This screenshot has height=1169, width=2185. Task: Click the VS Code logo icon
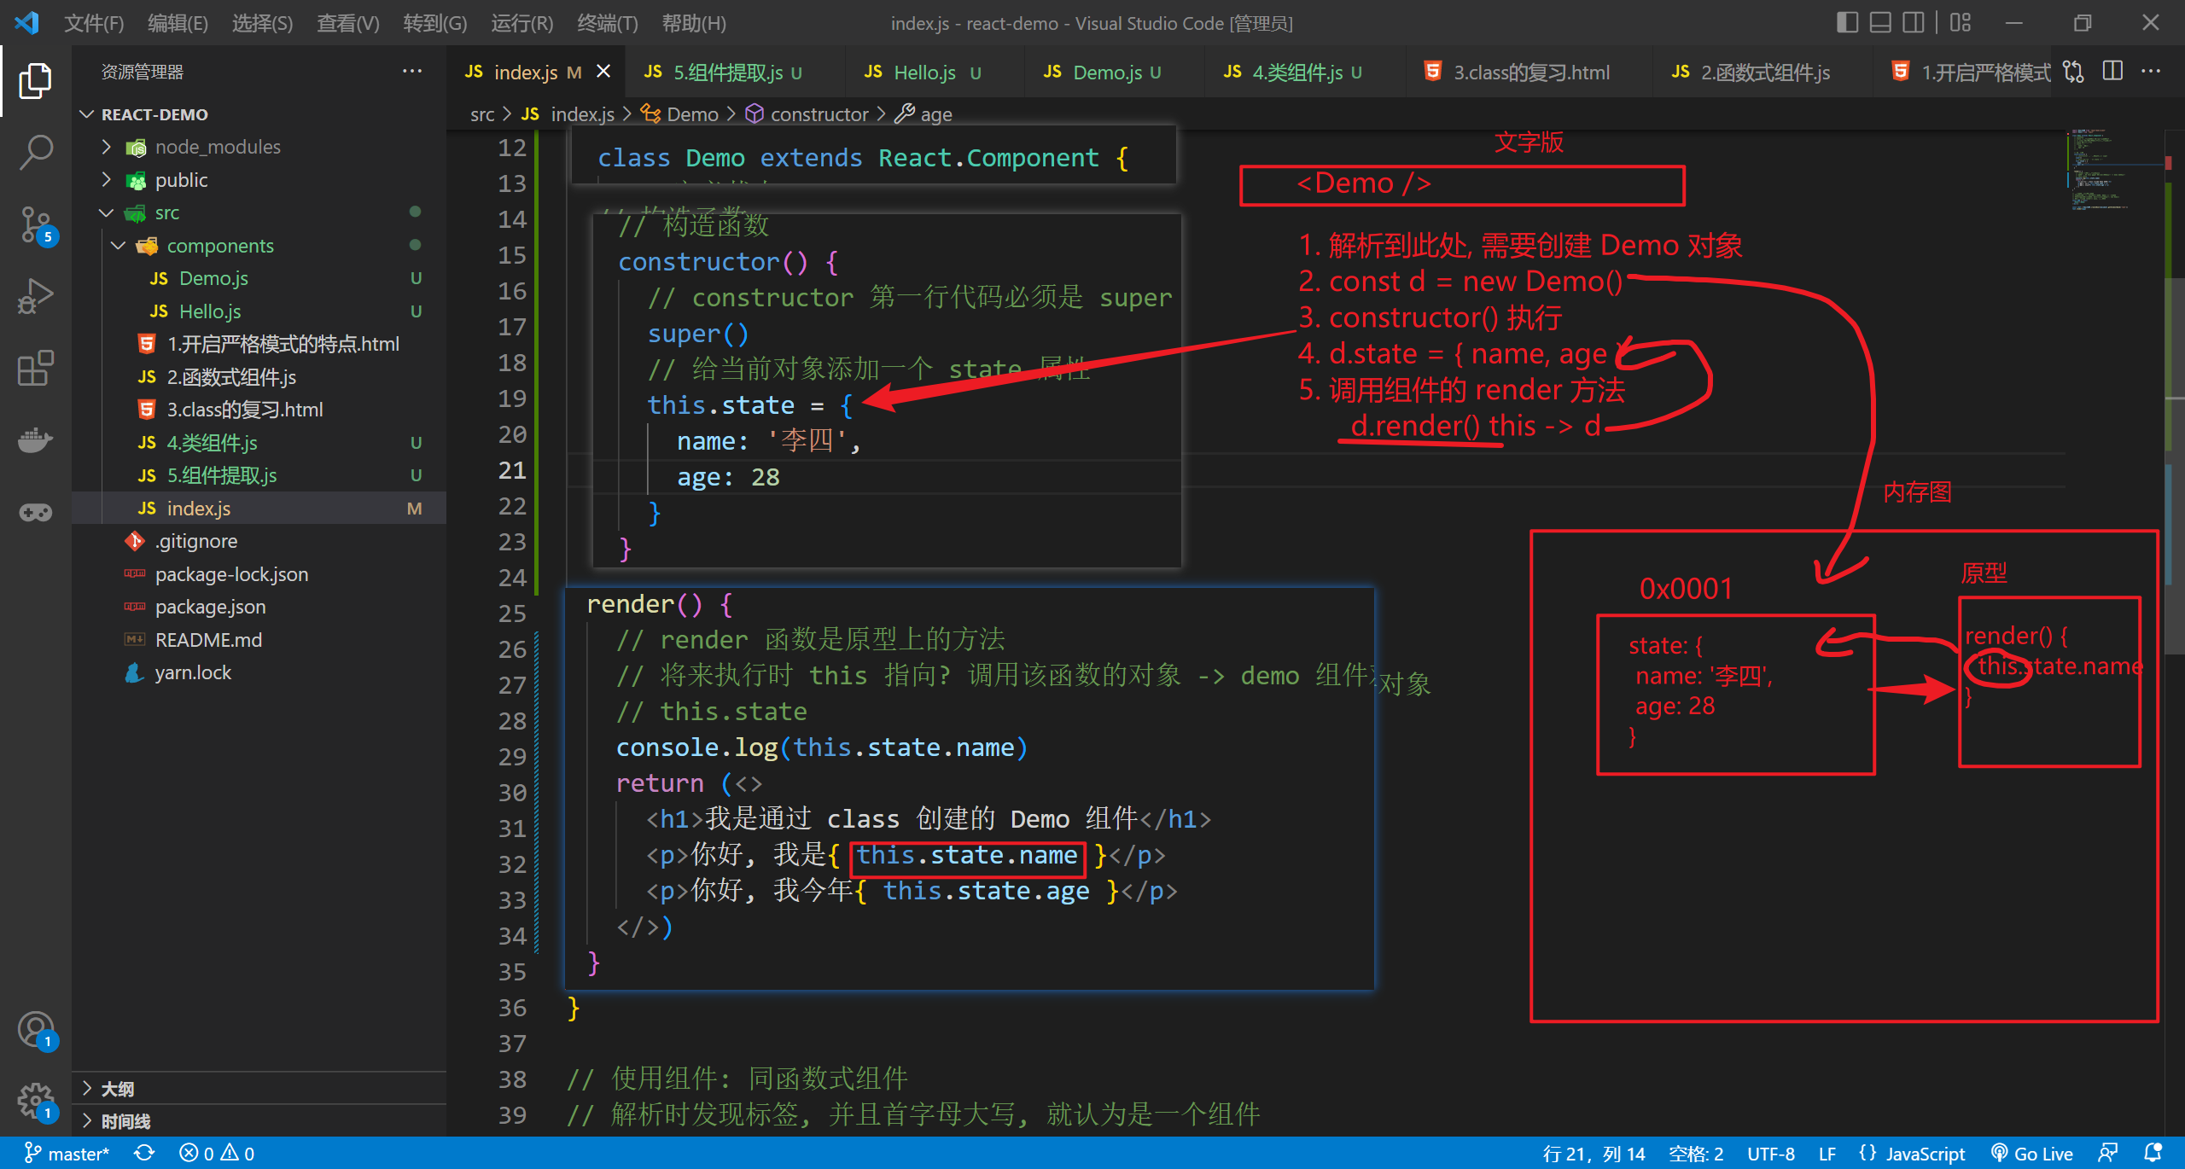pos(26,22)
